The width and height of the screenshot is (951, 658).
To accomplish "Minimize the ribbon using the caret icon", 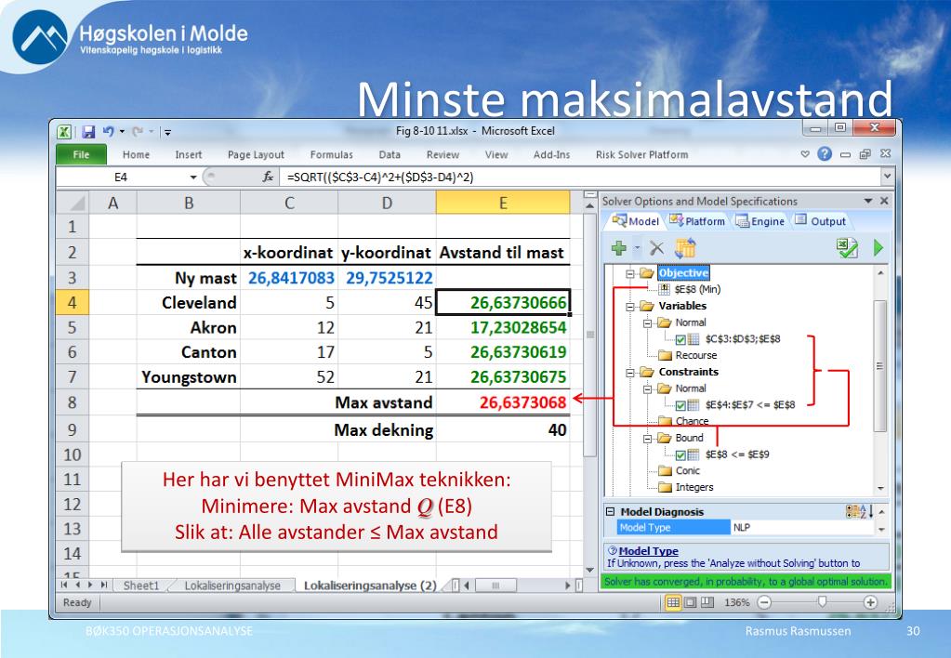I will [x=805, y=154].
